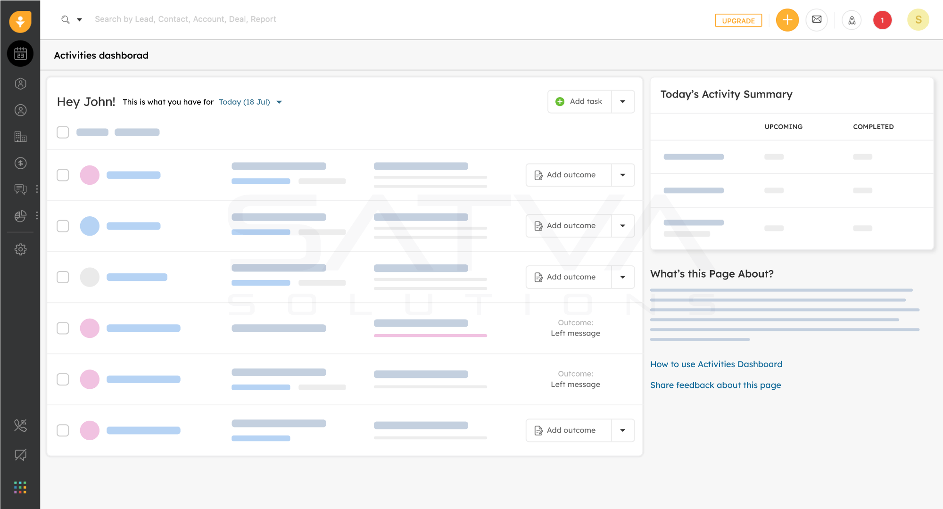Open the Today (18 Jul) date dropdown
Image resolution: width=943 pixels, height=509 pixels.
pos(280,102)
